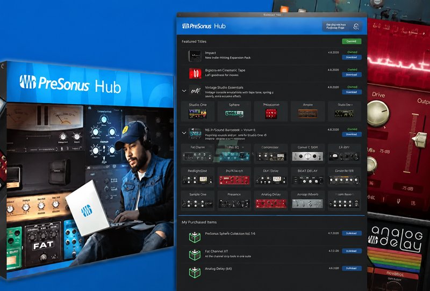Click the FAT pedal on the box art
This screenshot has width=430, height=291.
pyautogui.click(x=43, y=244)
